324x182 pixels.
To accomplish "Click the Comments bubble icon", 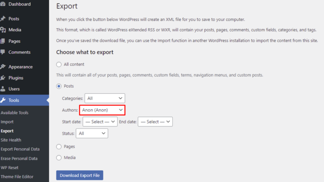I will point(3,52).
